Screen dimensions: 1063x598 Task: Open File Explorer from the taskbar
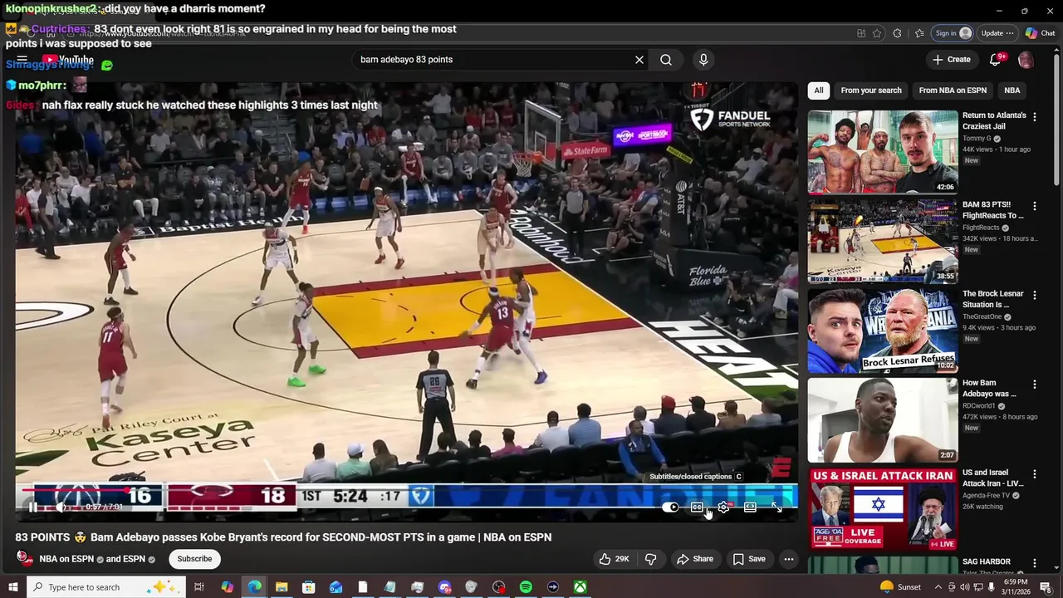click(282, 587)
